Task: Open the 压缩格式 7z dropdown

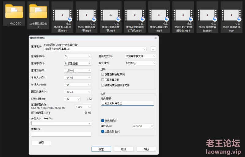Action: click(77, 56)
